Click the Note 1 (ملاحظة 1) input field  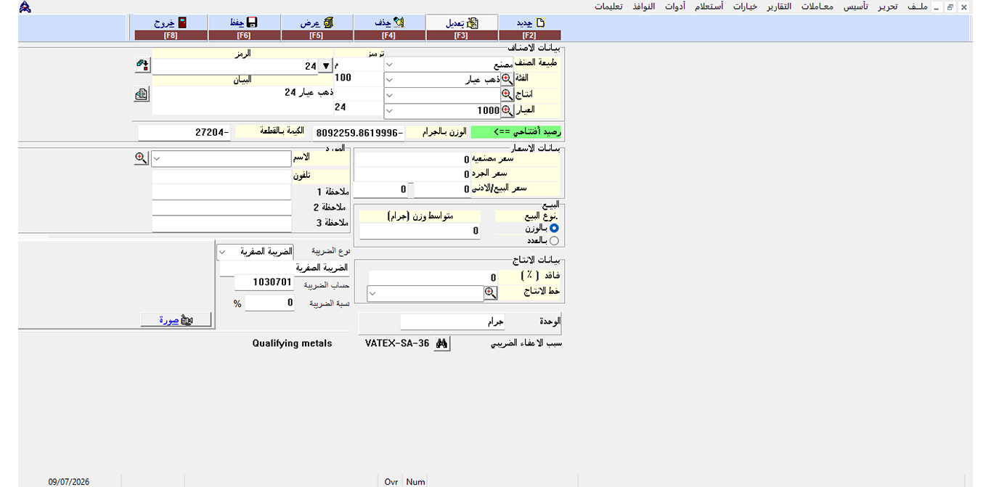coord(221,192)
